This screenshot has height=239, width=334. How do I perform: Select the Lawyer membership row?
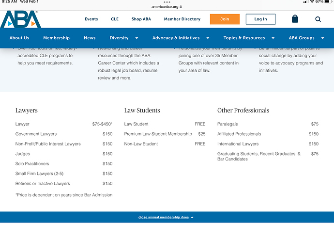tap(64, 124)
